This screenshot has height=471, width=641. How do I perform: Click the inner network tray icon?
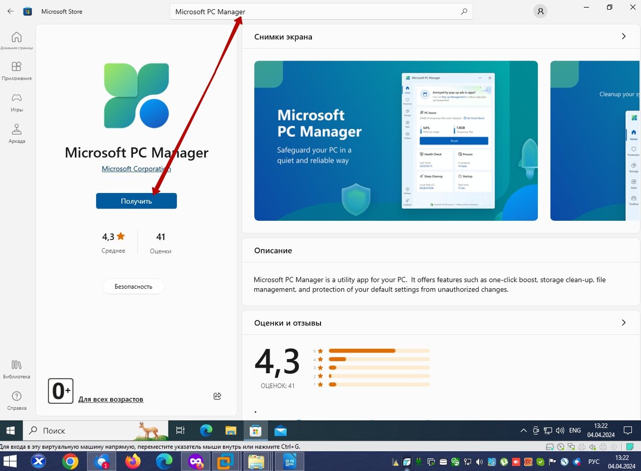click(x=548, y=430)
